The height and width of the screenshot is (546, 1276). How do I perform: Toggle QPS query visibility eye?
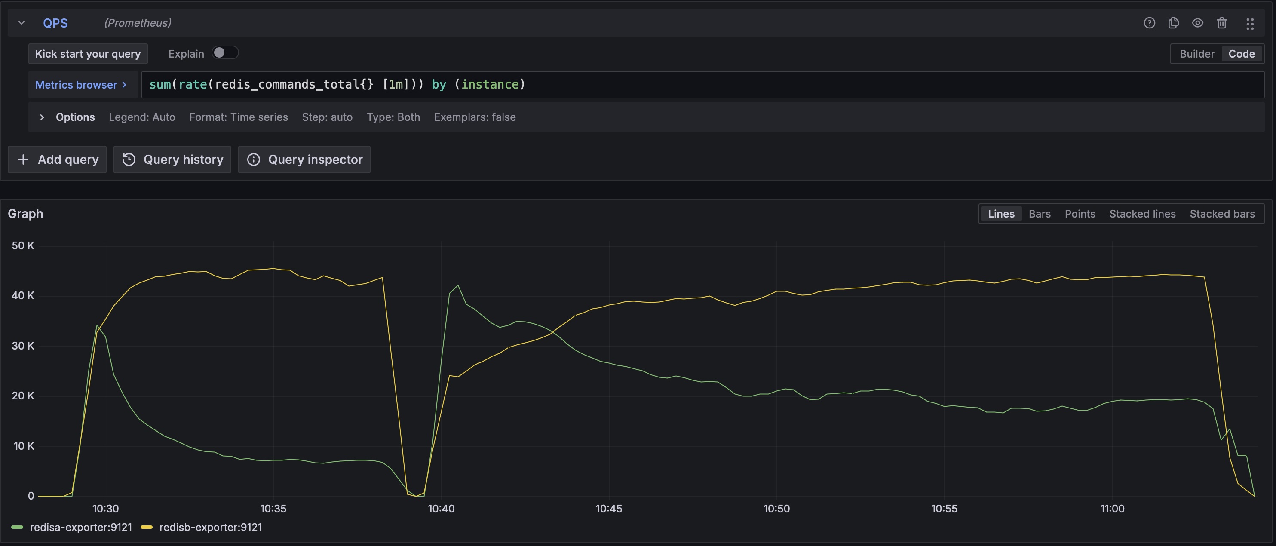[x=1197, y=23]
